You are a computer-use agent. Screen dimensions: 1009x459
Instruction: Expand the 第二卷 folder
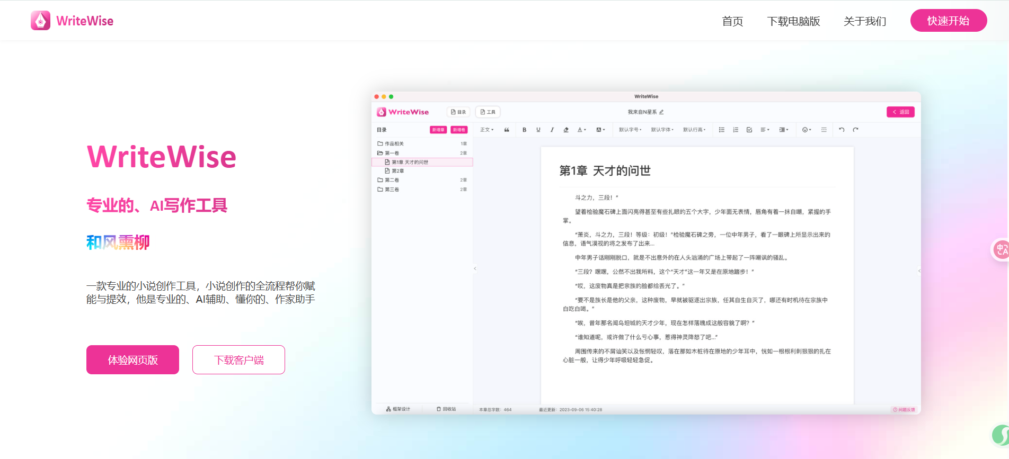pos(422,180)
